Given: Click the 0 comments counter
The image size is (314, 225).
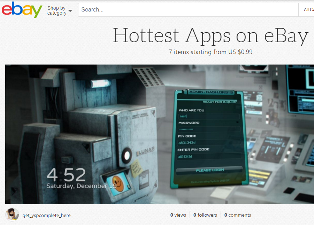Looking at the screenshot, I should pyautogui.click(x=237, y=215).
